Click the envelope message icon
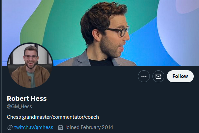 pos(158,76)
